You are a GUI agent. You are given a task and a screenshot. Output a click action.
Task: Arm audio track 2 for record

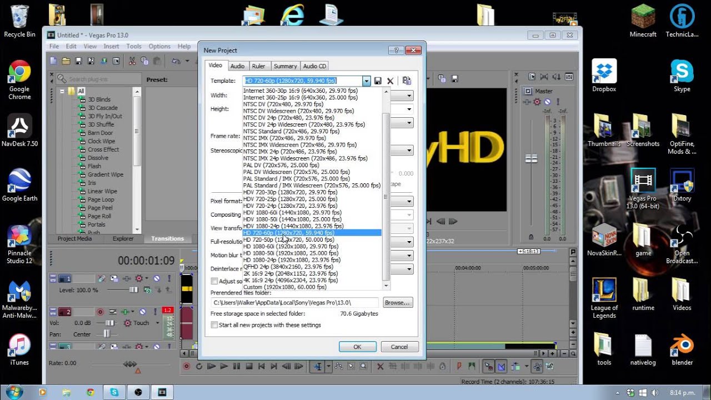(x=101, y=312)
